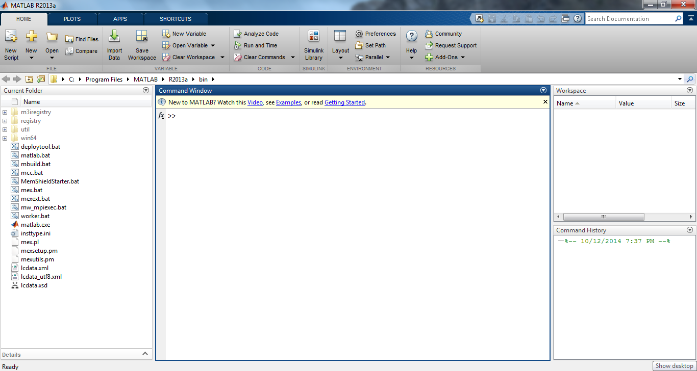
Task: Create a New Variable
Action: [184, 34]
